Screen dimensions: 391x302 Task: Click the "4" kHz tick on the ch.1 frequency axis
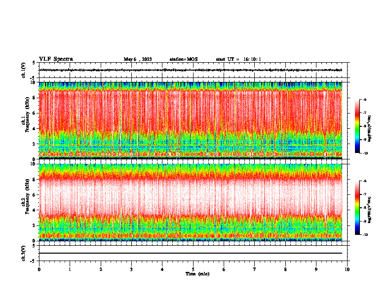point(34,129)
